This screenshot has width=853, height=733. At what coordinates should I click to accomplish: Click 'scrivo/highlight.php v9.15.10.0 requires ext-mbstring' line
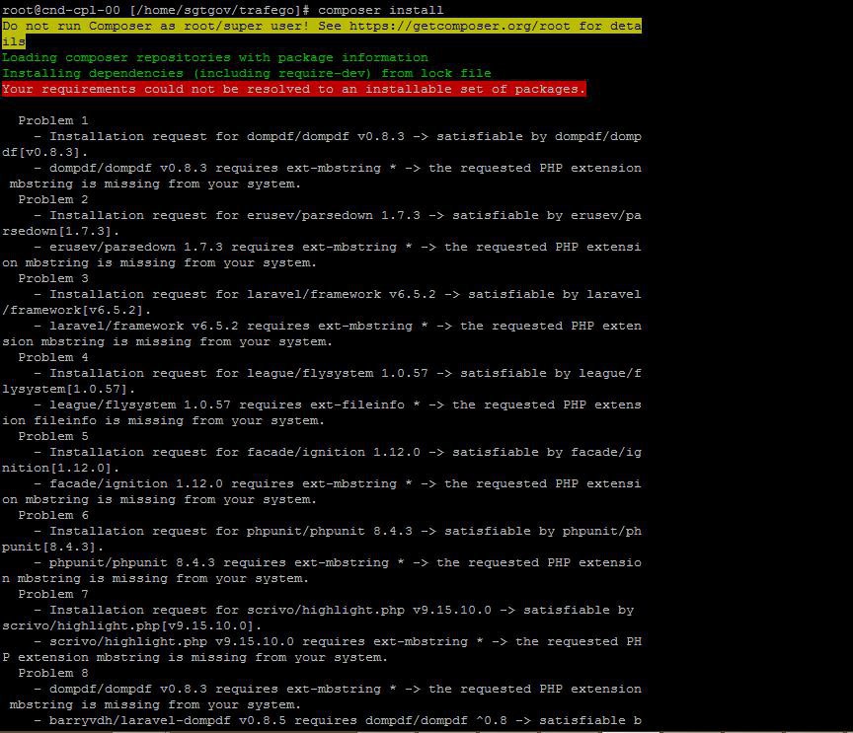[338, 641]
